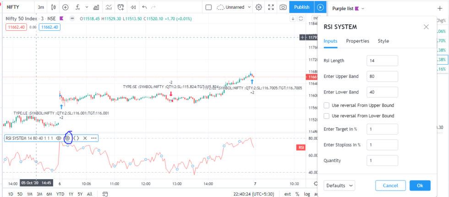Open the Defaults dropdown
The height and width of the screenshot is (197, 449).
click(339, 186)
